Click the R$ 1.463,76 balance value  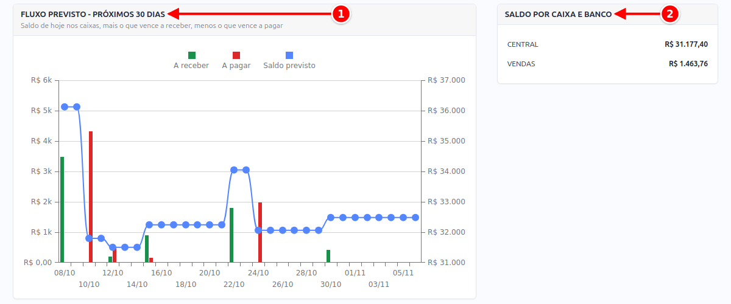tap(688, 64)
